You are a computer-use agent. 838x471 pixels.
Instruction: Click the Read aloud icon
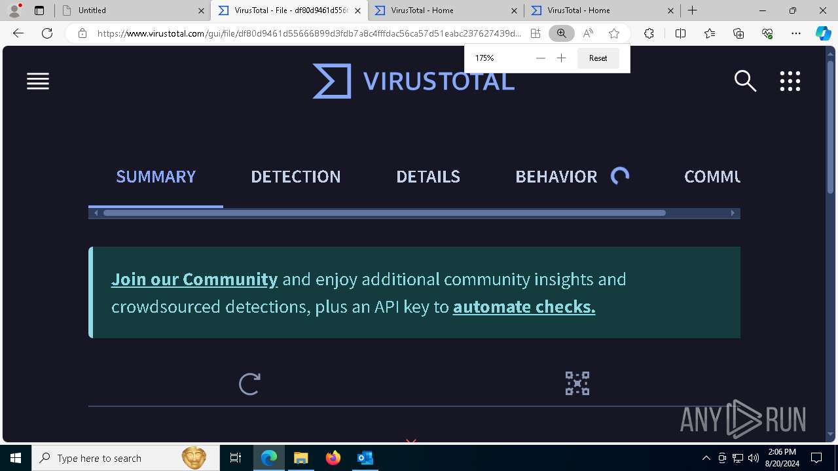coord(588,33)
